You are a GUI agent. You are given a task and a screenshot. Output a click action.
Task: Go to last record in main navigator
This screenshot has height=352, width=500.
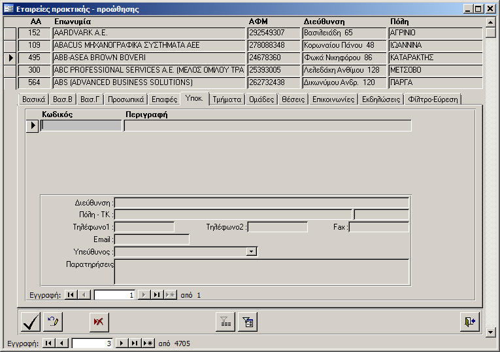tap(135, 343)
